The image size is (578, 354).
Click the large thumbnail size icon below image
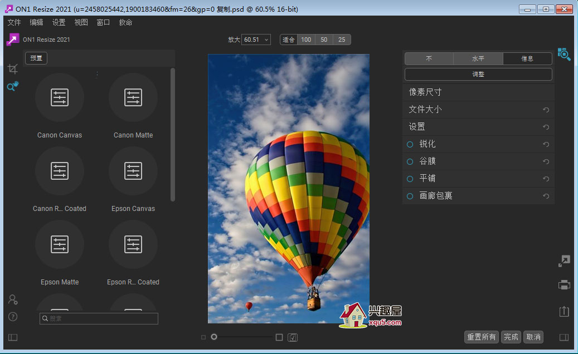(279, 337)
